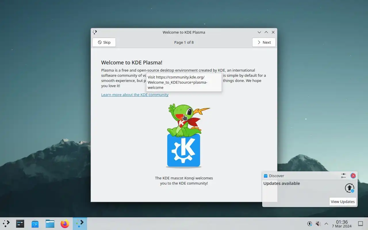This screenshot has height=230, width=368.
Task: Open Dolphin file manager from taskbar
Action: (x=50, y=224)
